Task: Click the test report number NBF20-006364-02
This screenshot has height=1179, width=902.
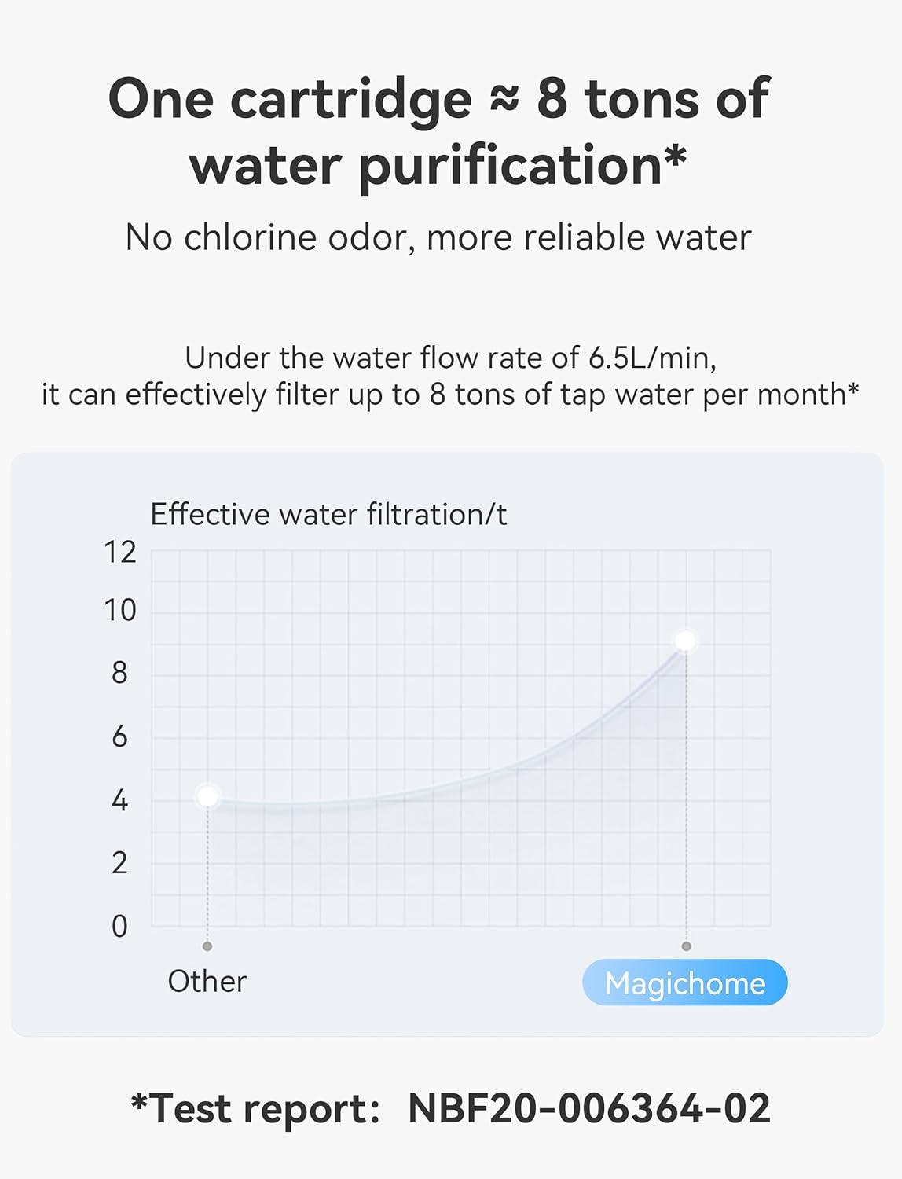Action: coord(589,1108)
